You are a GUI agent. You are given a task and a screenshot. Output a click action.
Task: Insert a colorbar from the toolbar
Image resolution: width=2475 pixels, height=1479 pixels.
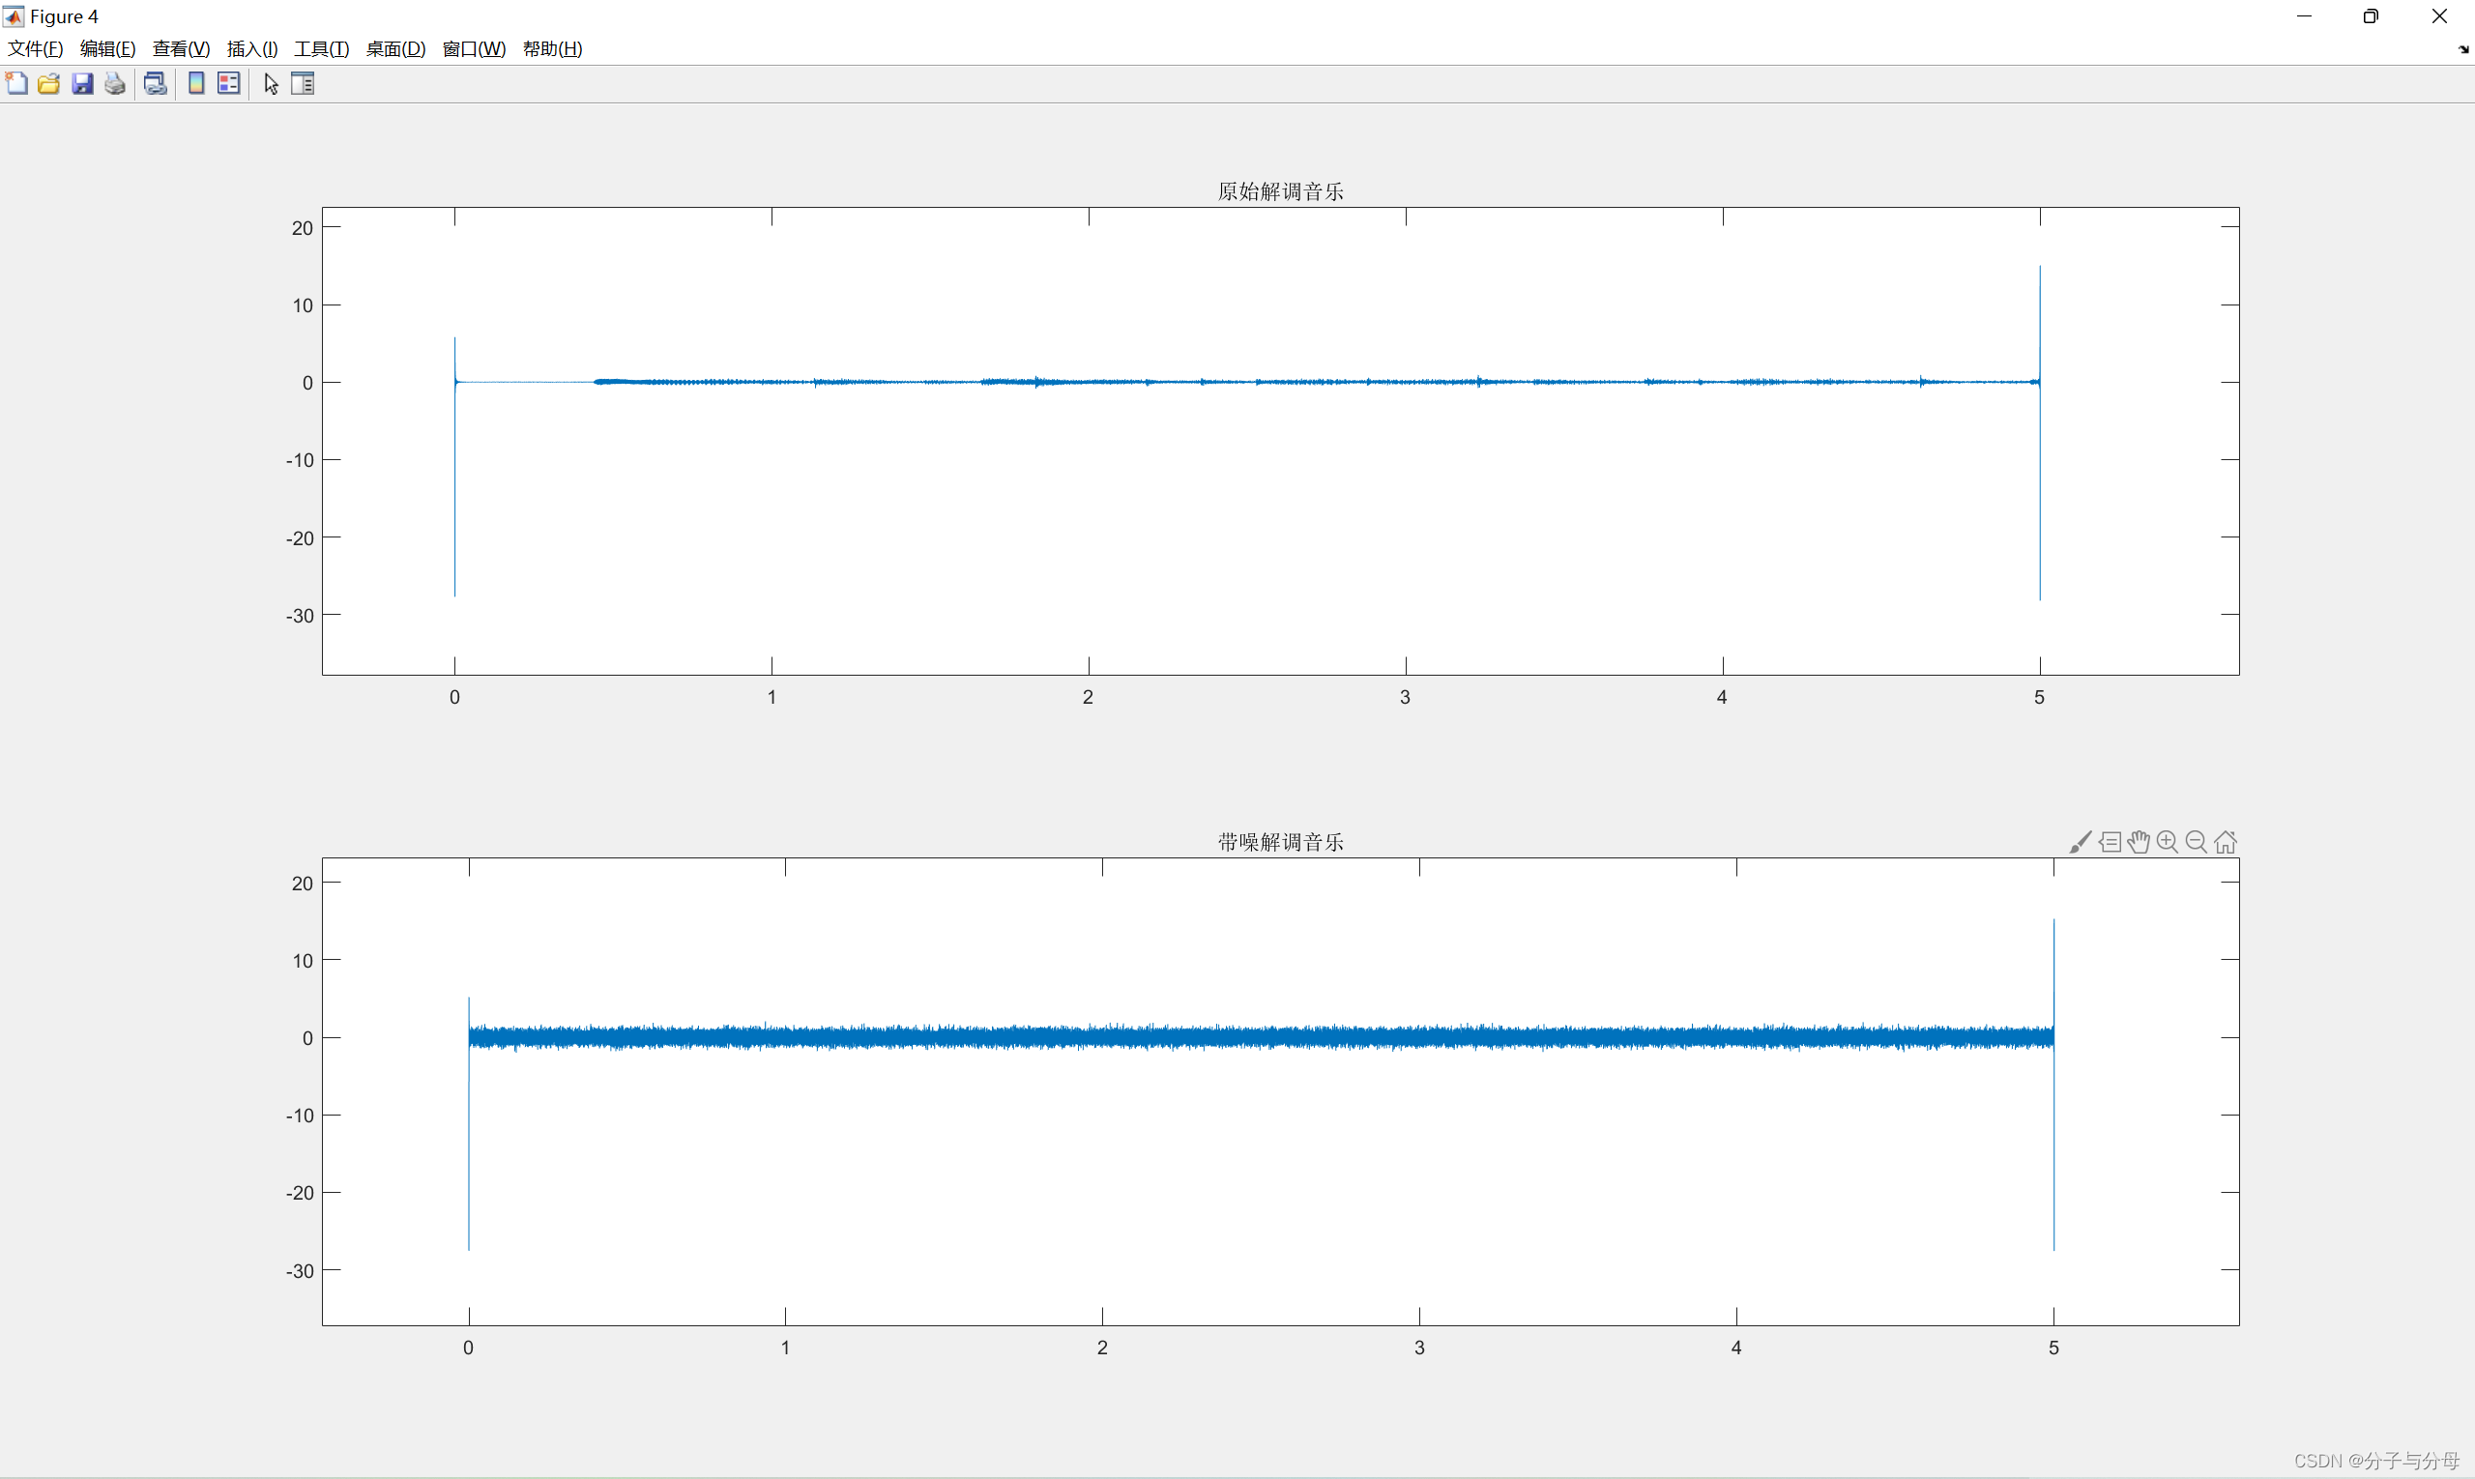196,84
